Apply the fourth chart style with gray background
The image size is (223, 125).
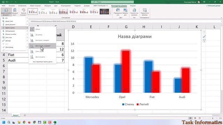point(63,11)
